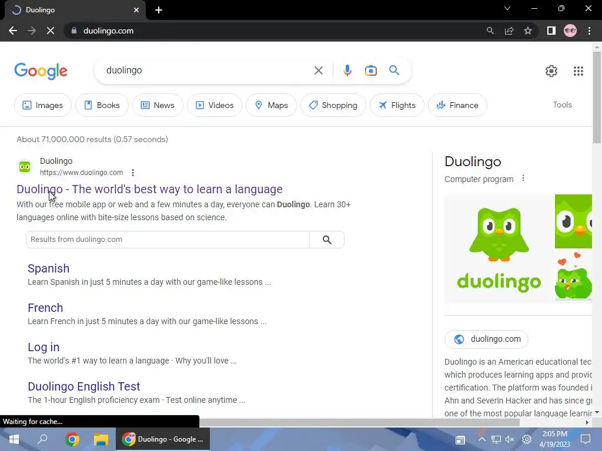Click the site search magnifier button
The width and height of the screenshot is (602, 451).
pyautogui.click(x=327, y=240)
